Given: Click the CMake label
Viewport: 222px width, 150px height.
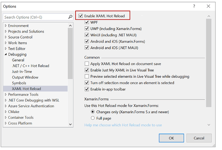Looking at the screenshot, I should 14,112.
